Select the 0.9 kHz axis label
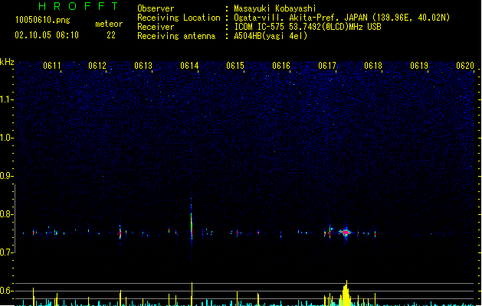This screenshot has width=482, height=306. pyautogui.click(x=6, y=176)
